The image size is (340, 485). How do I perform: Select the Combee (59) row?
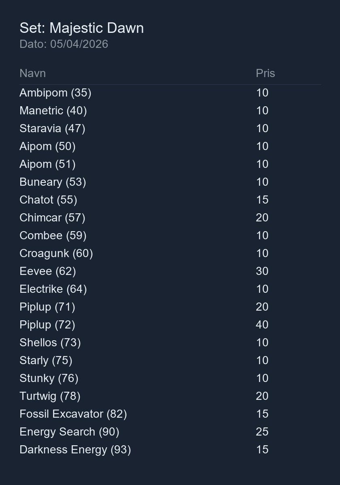click(x=170, y=235)
